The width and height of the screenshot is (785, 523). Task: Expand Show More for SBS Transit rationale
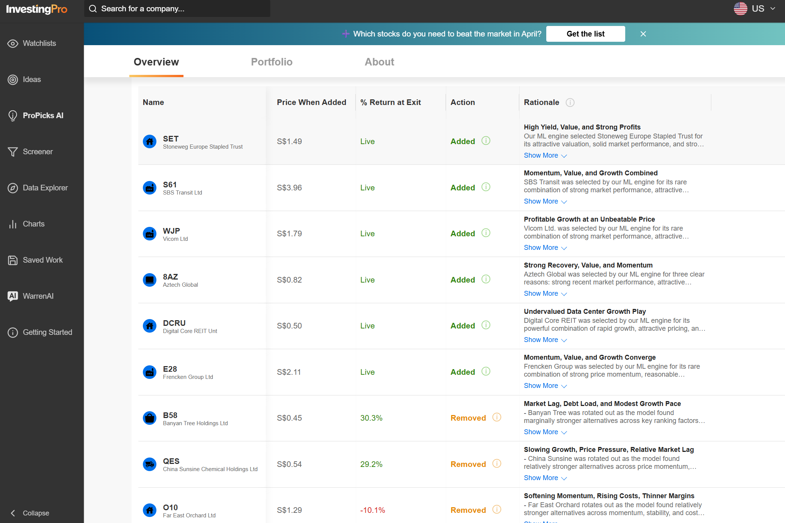coord(545,201)
